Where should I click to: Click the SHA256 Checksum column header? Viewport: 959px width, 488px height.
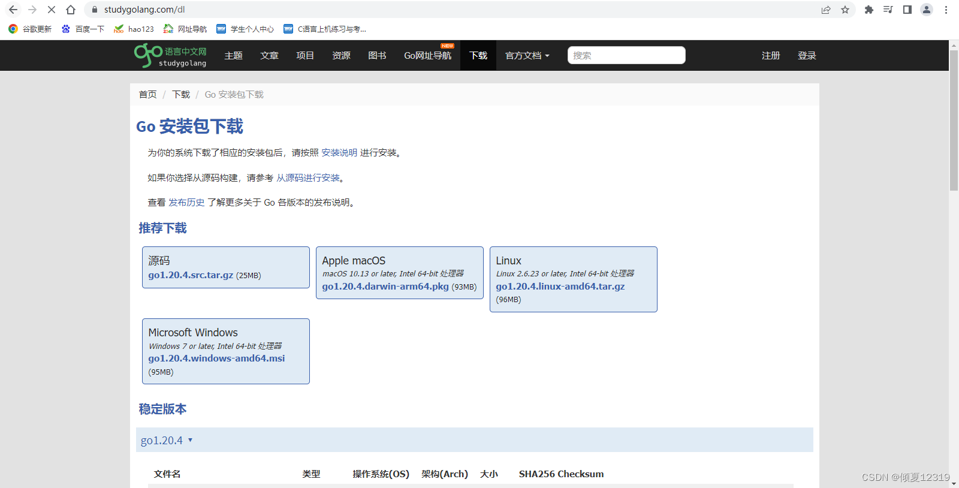click(x=561, y=474)
